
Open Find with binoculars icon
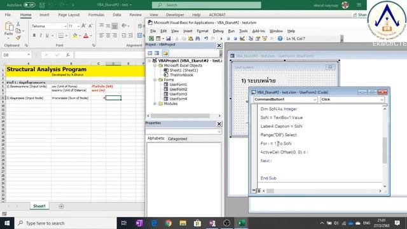point(198,39)
